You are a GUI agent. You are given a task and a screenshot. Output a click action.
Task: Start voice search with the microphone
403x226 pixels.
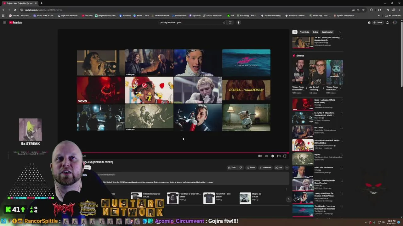coord(238,23)
